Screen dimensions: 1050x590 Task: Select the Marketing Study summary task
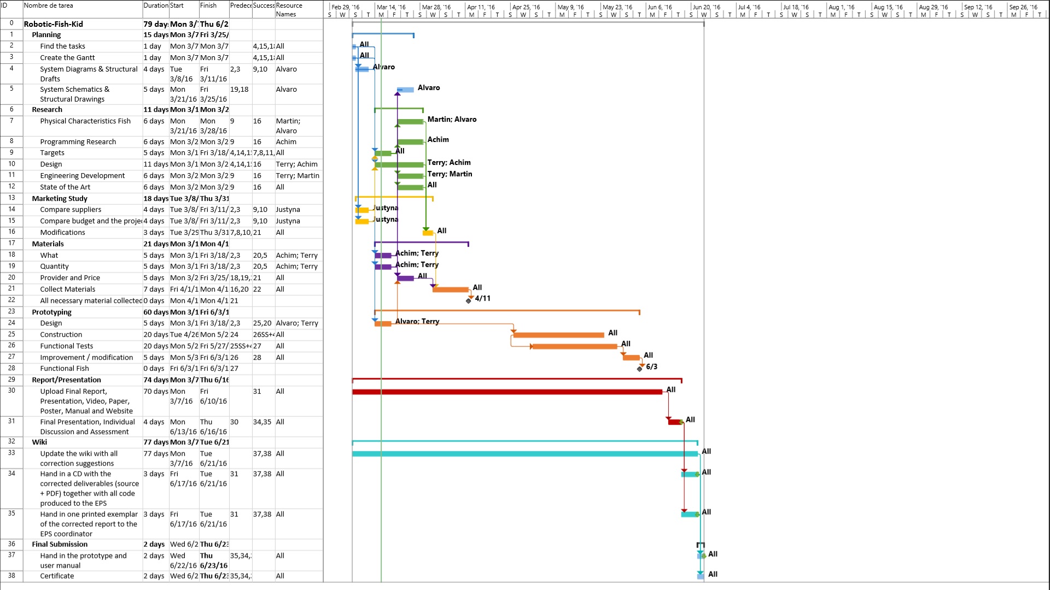click(x=60, y=199)
